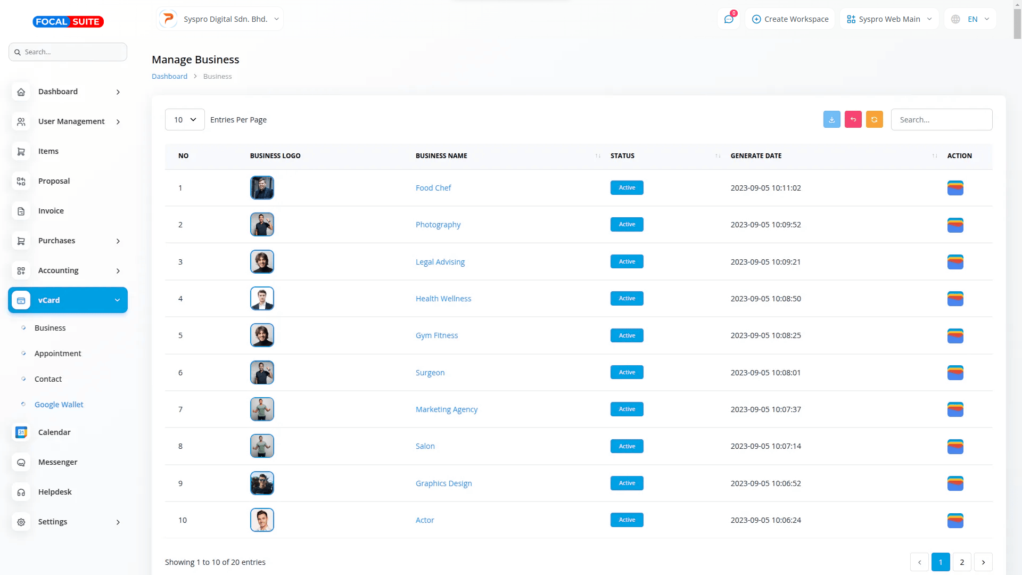Click the Create Workspace button
1022x575 pixels.
click(790, 19)
